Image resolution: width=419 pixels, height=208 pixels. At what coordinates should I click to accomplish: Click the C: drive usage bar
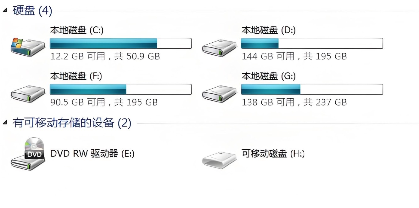120,43
